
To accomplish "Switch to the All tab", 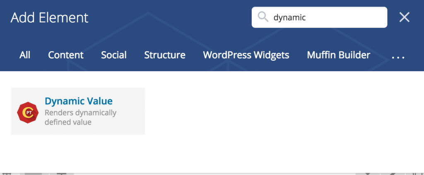I will pyautogui.click(x=25, y=55).
